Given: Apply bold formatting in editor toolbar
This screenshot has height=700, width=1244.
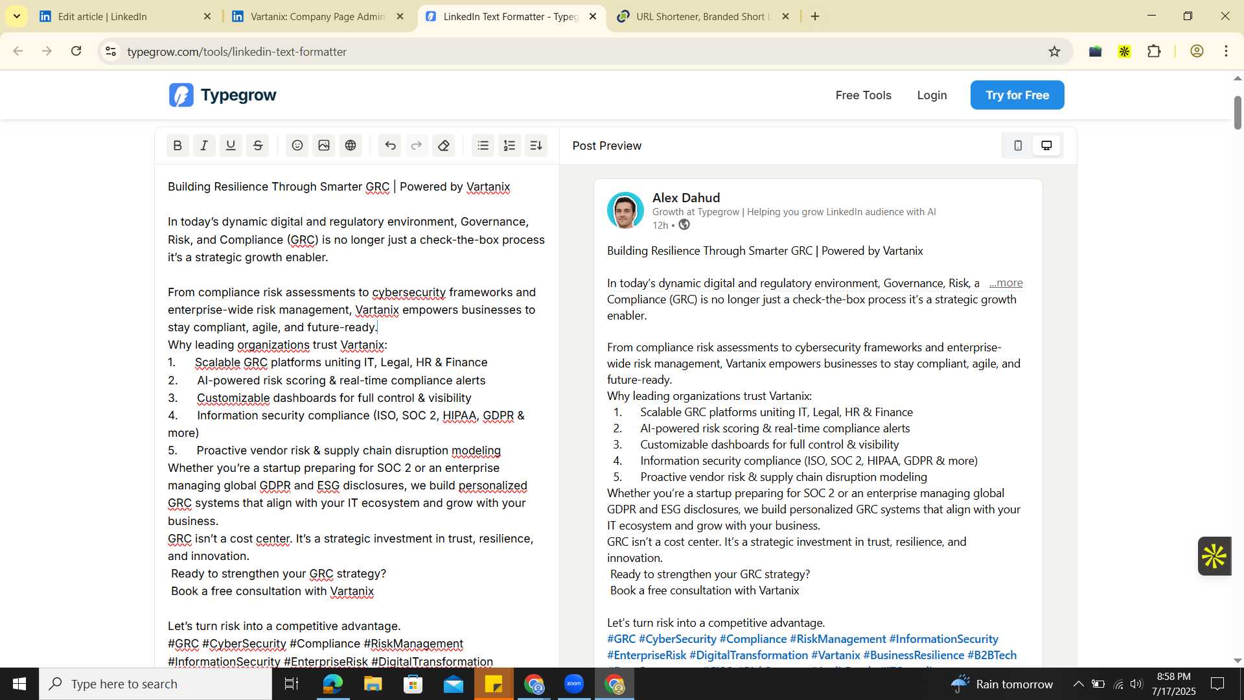Looking at the screenshot, I should pos(178,146).
